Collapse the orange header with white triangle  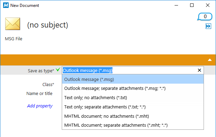click(210, 60)
